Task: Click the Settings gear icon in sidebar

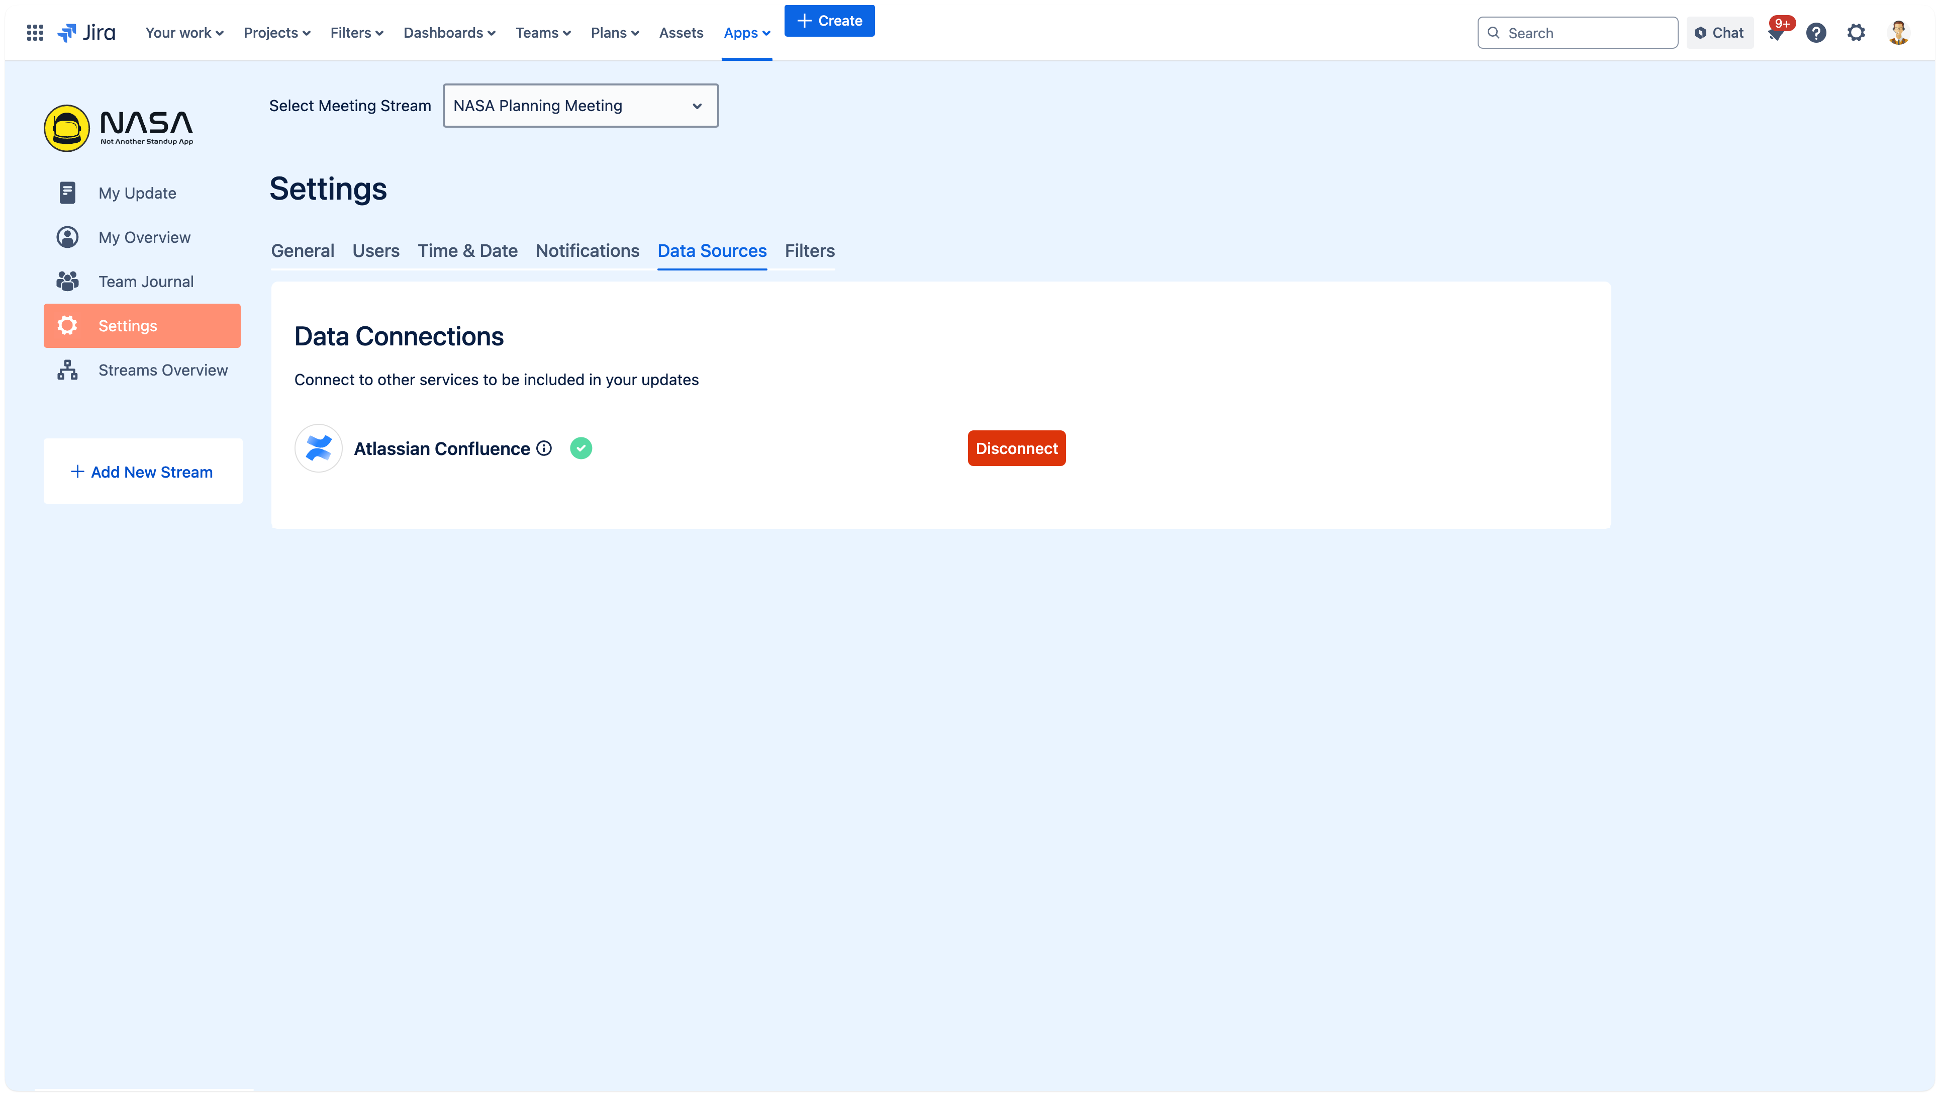Action: [67, 325]
